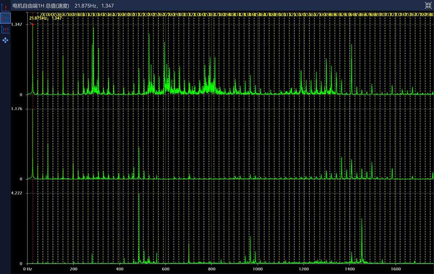Screen dimensions: 434x274
Task: Click the 200 mark on frequency axis
Action: 74,269
